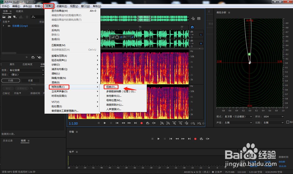The height and width of the screenshot is (174, 293).
Task: Toggle loop playback in editor transport
Action: 148,123
